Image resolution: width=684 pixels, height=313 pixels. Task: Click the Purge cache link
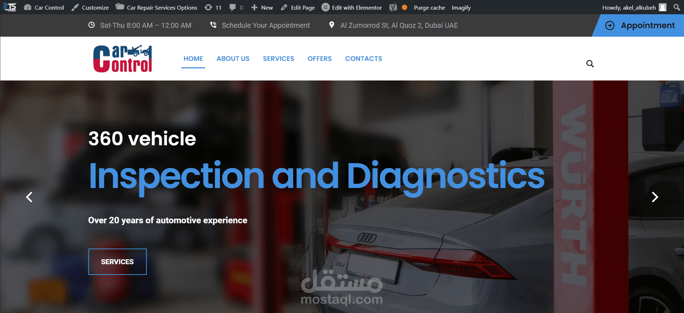tap(429, 7)
